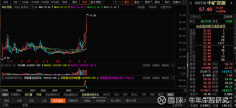Click 恢复默认 to reset indicators
The image size is (236, 108).
tap(16, 95)
